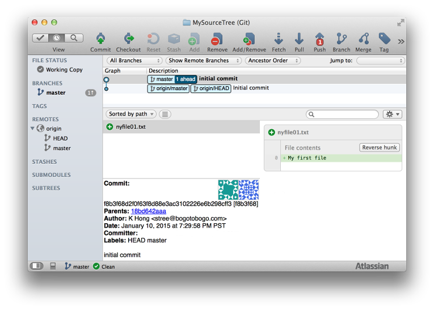The width and height of the screenshot is (434, 310).
Task: Click the Add toolbar icon
Action: coord(194,39)
